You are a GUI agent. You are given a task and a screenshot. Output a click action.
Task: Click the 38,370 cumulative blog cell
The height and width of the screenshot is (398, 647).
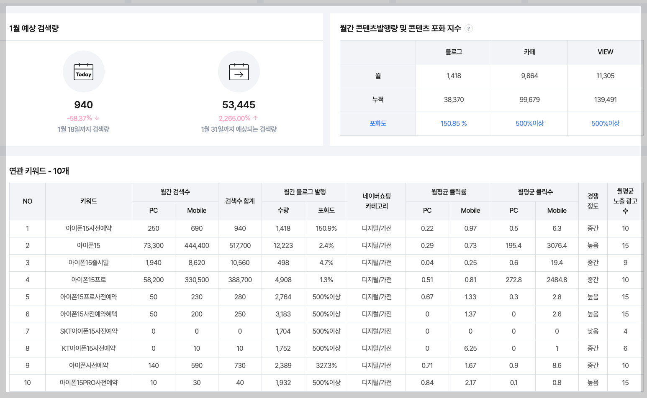(x=454, y=99)
